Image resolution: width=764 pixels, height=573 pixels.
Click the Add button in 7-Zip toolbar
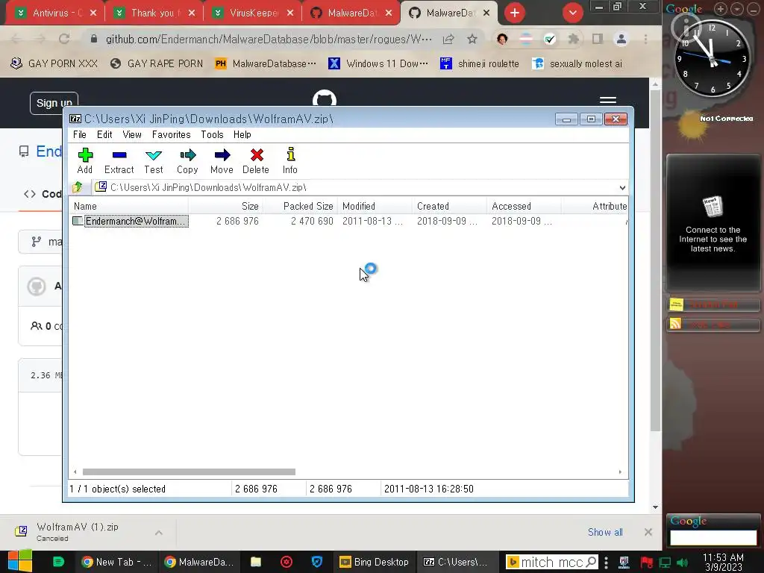pos(85,161)
